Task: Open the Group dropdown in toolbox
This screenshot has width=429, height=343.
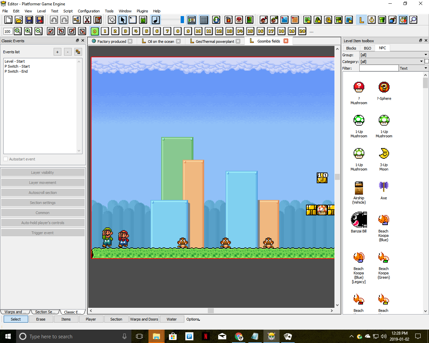Action: [x=394, y=55]
